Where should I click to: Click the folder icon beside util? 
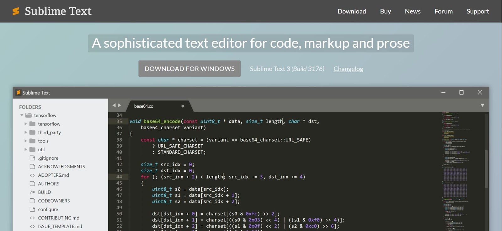pos(32,149)
